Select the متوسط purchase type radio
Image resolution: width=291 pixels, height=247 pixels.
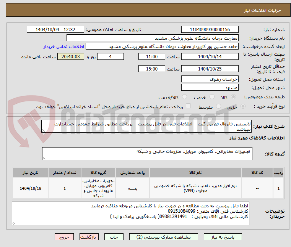coord(219,106)
